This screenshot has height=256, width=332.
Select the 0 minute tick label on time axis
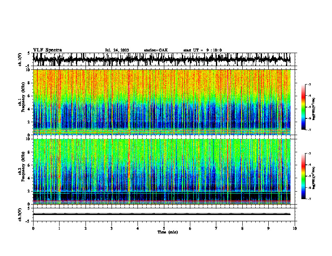pyautogui.click(x=33, y=228)
